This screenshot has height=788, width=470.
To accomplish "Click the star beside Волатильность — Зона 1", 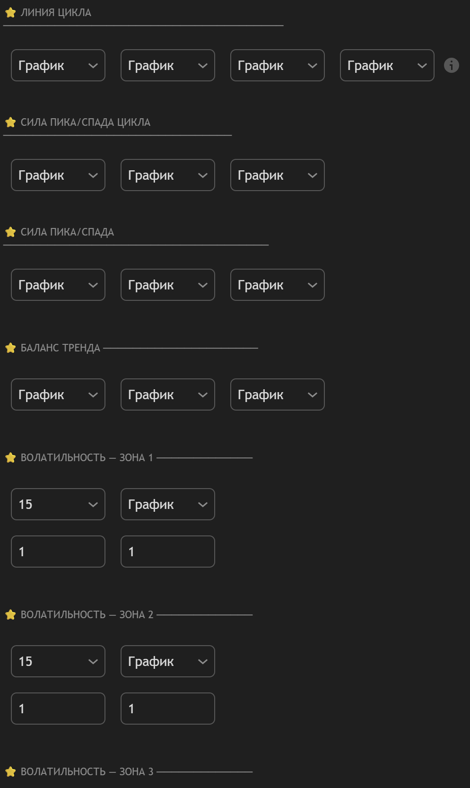I will 10,458.
